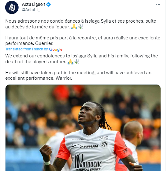Click the Nike swoosh on the jersey
The image size is (167, 171).
coord(75,146)
